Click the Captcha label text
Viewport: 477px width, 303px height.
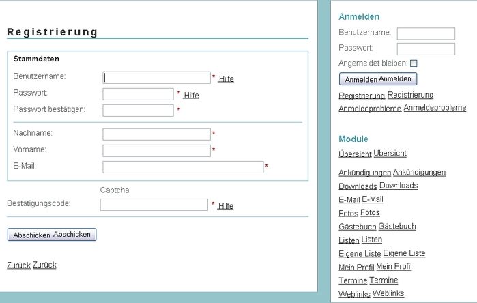pos(115,190)
